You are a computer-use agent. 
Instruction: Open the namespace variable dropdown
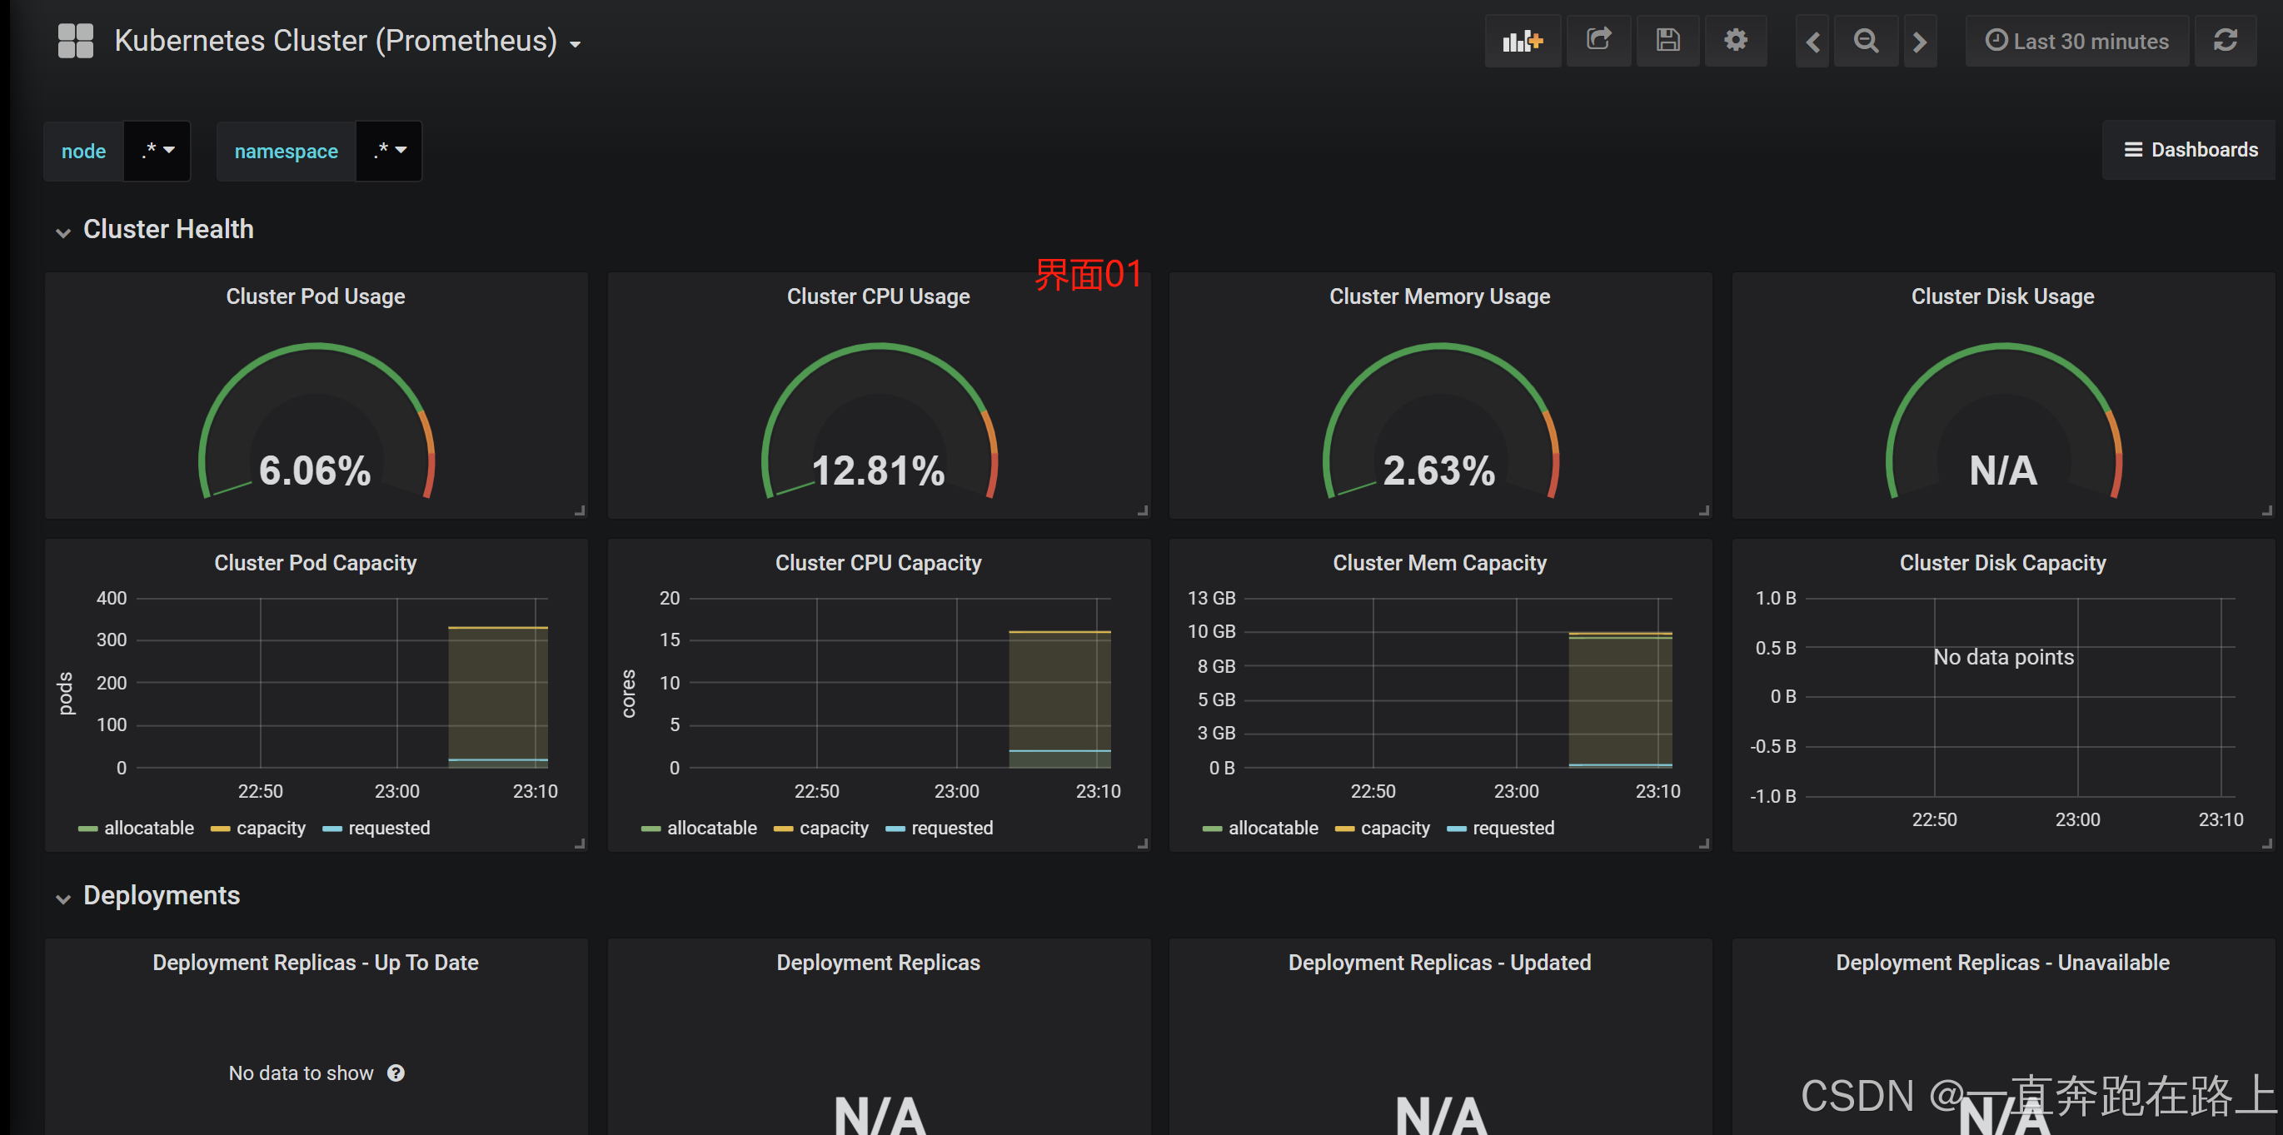click(x=389, y=151)
